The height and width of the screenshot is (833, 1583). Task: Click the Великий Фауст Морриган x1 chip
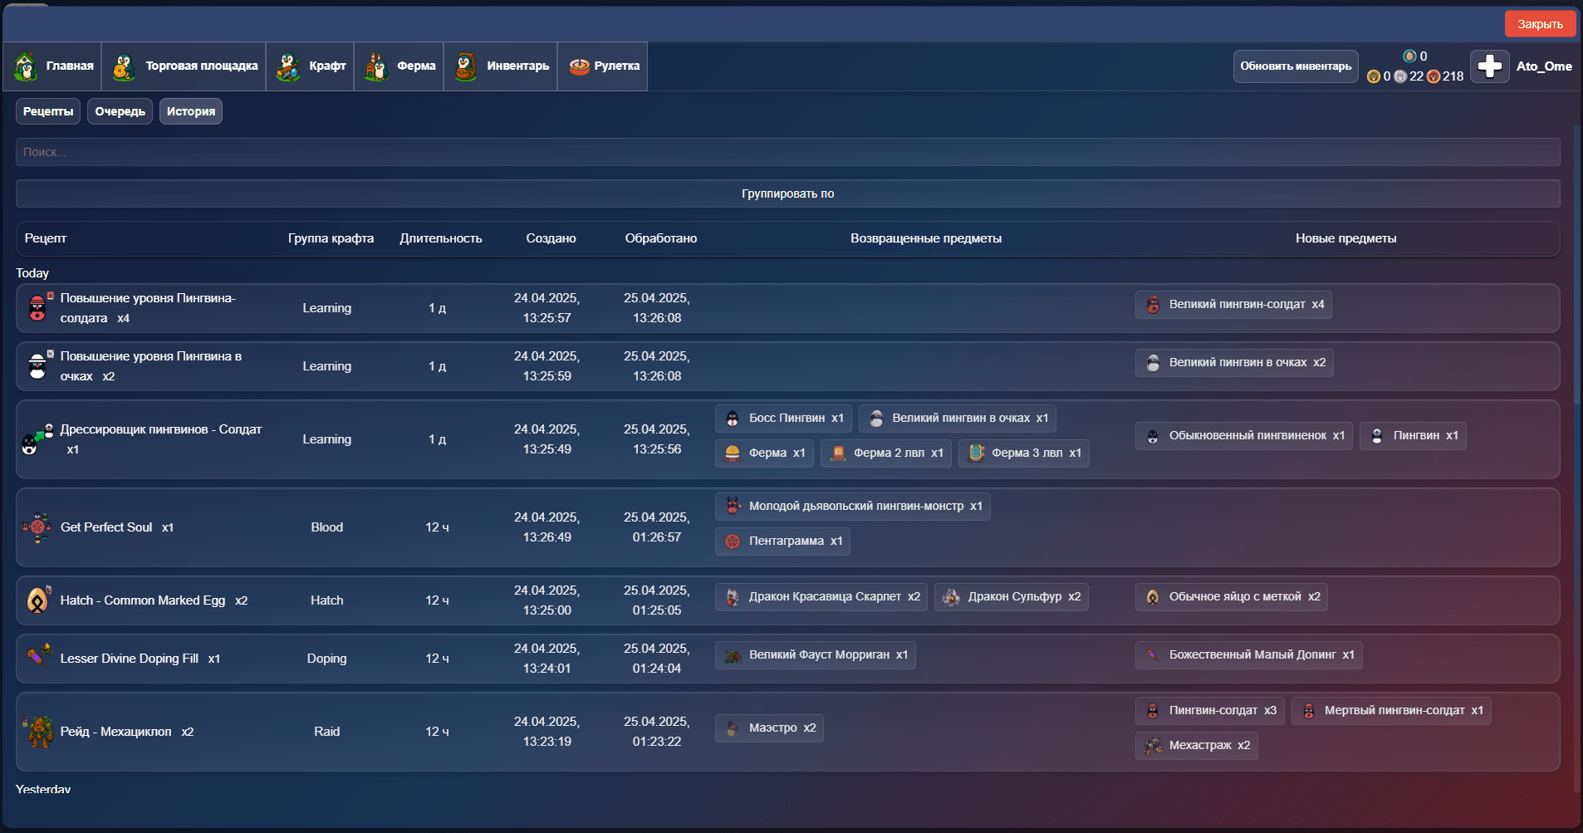(816, 655)
